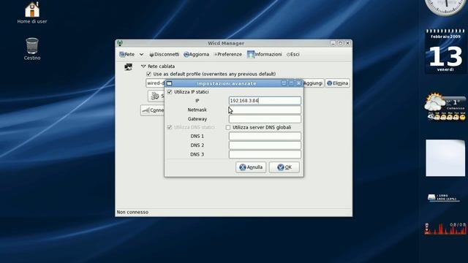
Task: Toggle Utilizza DNS statici checkbox
Action: [x=170, y=127]
